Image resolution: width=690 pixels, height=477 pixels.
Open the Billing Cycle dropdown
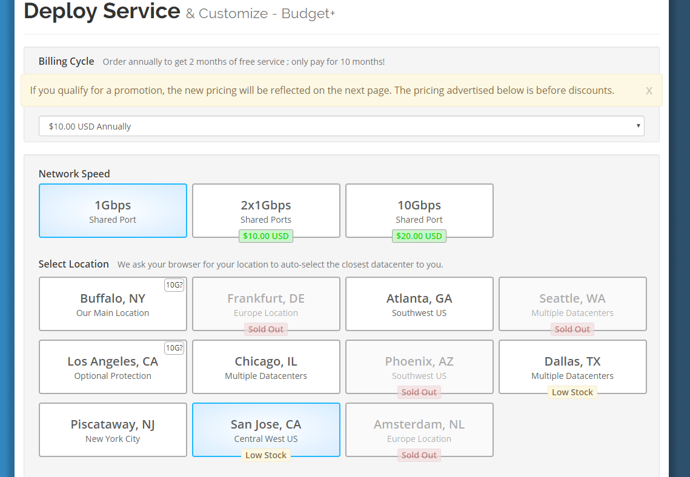[341, 127]
